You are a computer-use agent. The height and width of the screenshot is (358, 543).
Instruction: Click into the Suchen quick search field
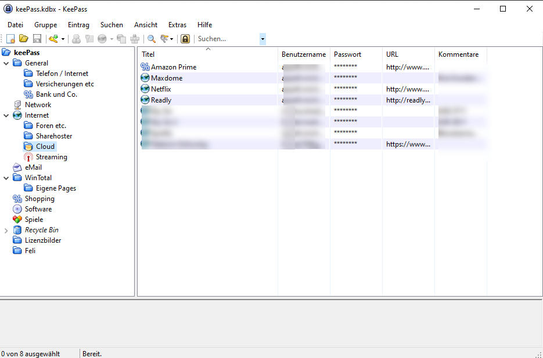228,39
